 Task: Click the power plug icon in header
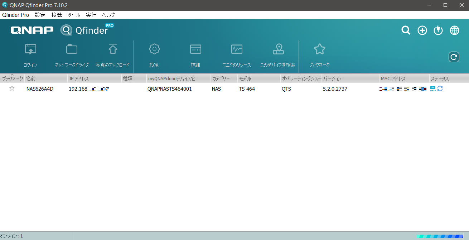click(438, 30)
